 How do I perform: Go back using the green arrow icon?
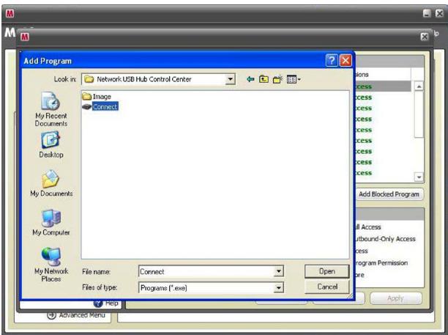coord(250,79)
